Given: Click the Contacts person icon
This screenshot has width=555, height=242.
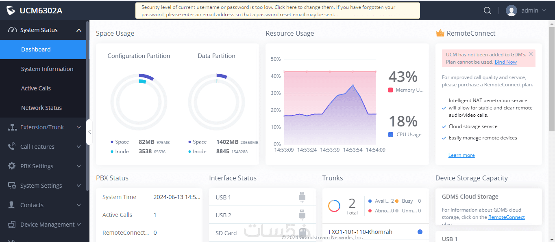Looking at the screenshot, I should (x=12, y=205).
